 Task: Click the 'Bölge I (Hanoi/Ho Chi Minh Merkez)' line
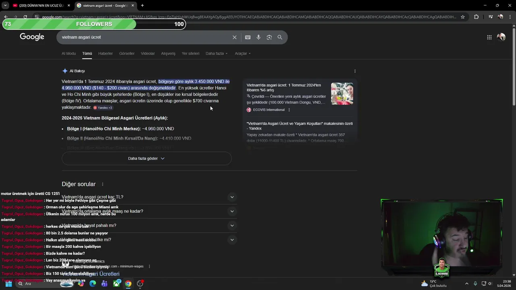(x=121, y=129)
